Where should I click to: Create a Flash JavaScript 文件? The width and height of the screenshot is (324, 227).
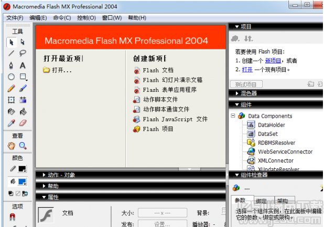point(170,119)
